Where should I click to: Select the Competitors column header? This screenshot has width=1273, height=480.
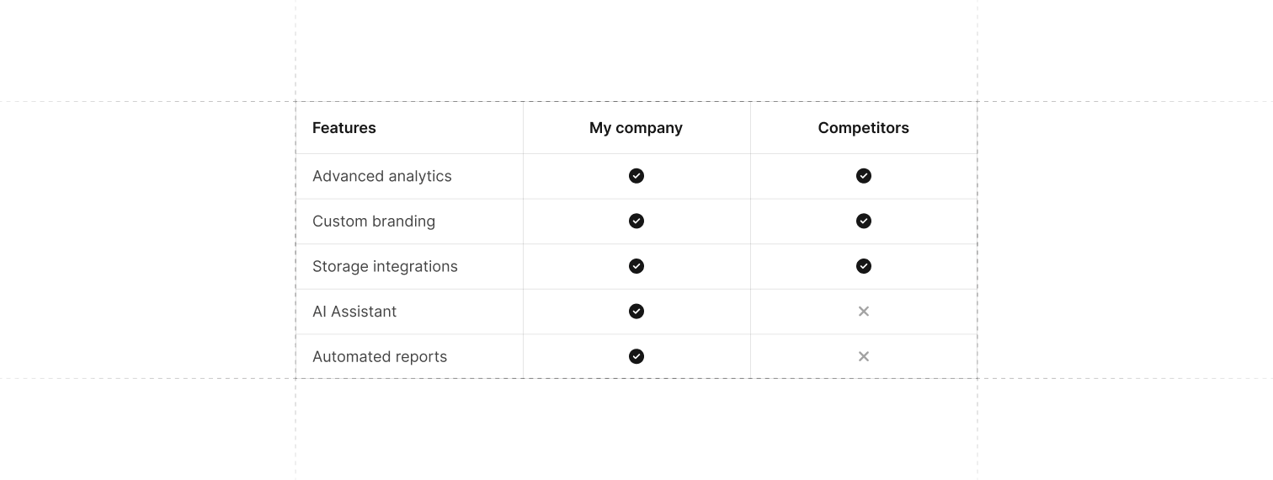(864, 128)
